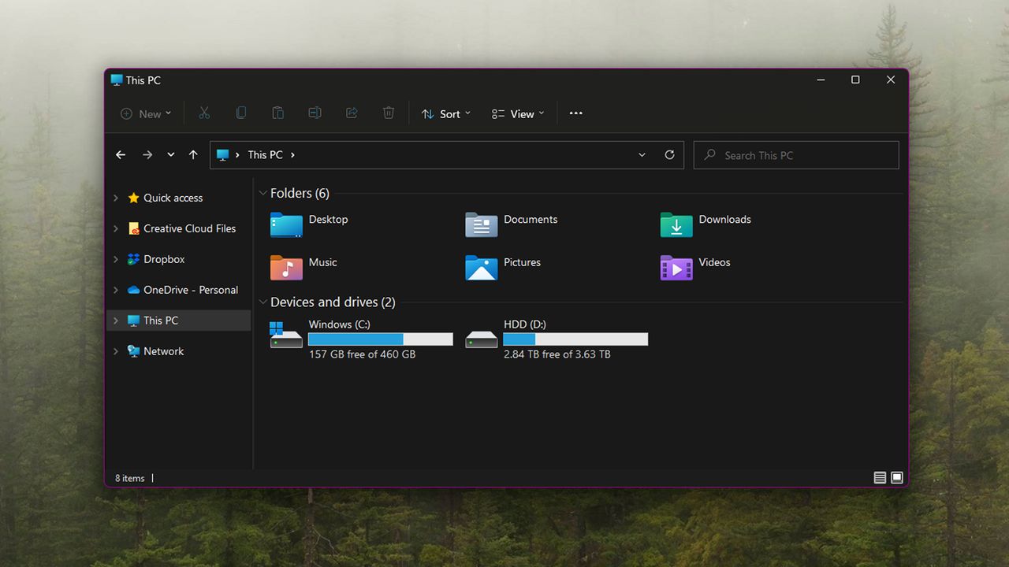Select the HDD (D:) drive icon
1009x567 pixels.
click(x=481, y=339)
